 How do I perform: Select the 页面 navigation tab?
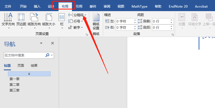(x=21, y=66)
